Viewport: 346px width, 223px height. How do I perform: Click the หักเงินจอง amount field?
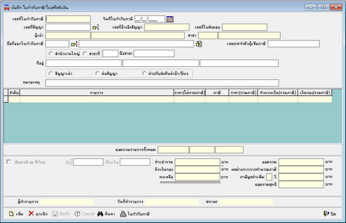click(197, 169)
